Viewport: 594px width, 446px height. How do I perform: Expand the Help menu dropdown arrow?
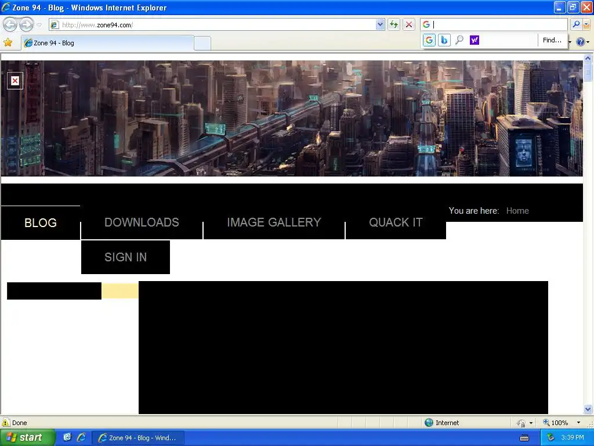click(x=588, y=42)
